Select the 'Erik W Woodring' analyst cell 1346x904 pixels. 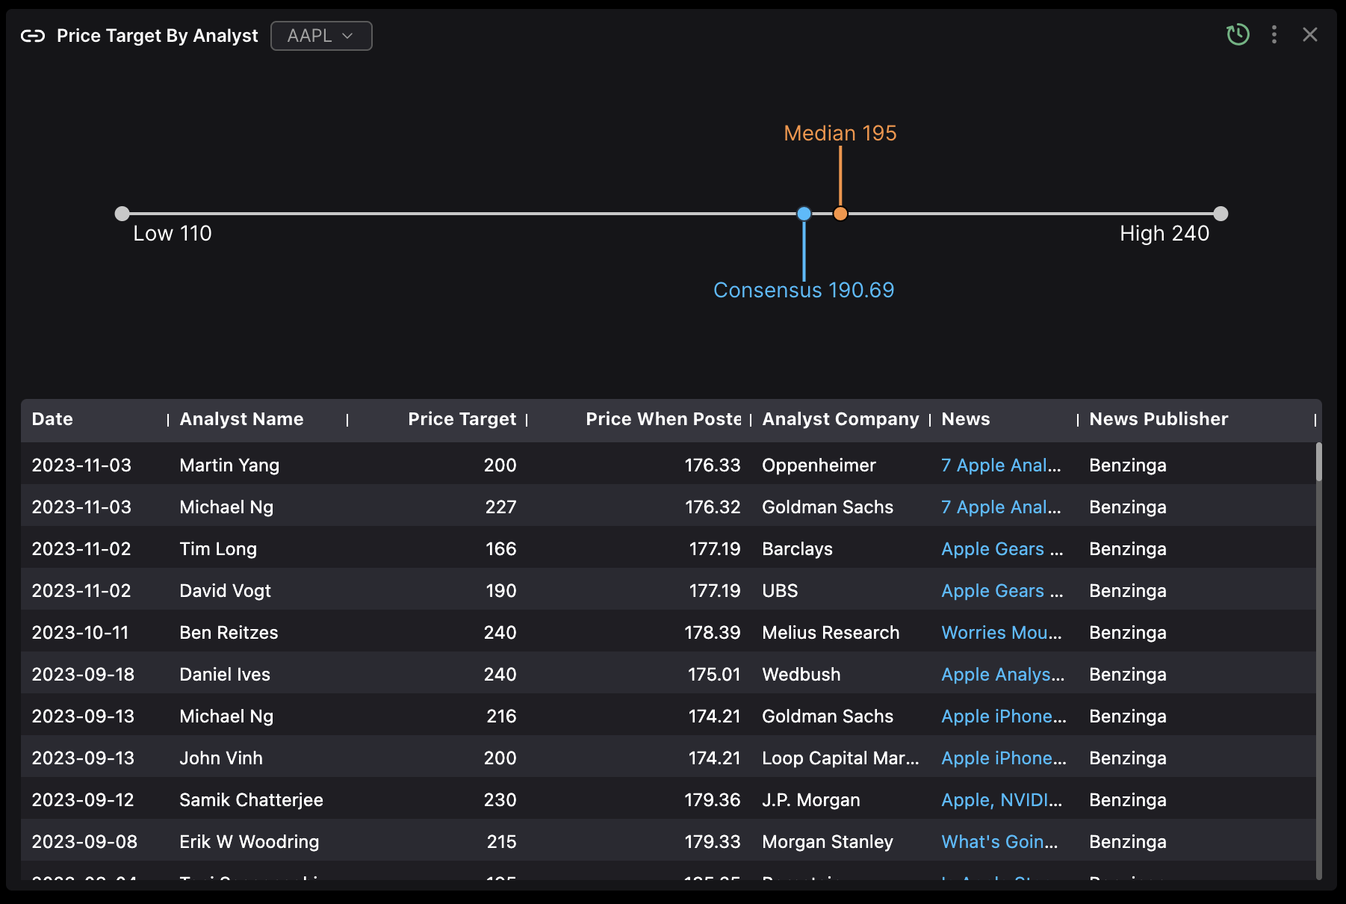click(x=249, y=842)
